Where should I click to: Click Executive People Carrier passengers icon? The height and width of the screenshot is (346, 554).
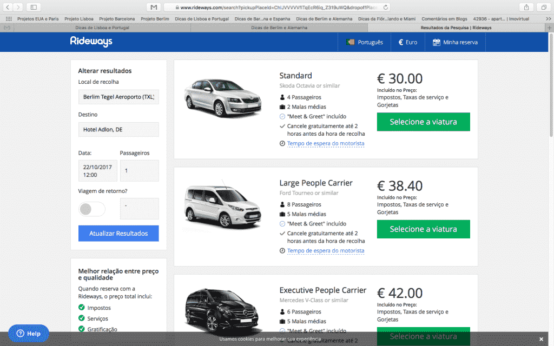coord(282,312)
